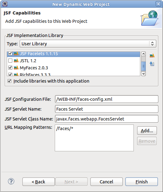Viewport: 163px width, 192px height.
Task: Open the Type User Library dropdown
Action: pos(88,43)
